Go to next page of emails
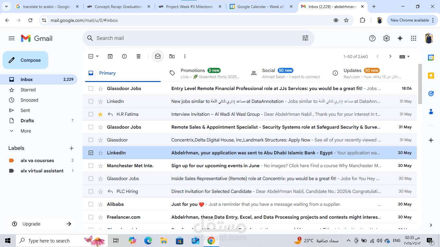This screenshot has height=247, width=440. (390, 56)
